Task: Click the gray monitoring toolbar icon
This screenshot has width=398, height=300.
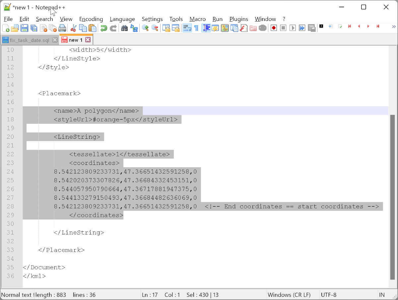Action: pyautogui.click(x=263, y=28)
